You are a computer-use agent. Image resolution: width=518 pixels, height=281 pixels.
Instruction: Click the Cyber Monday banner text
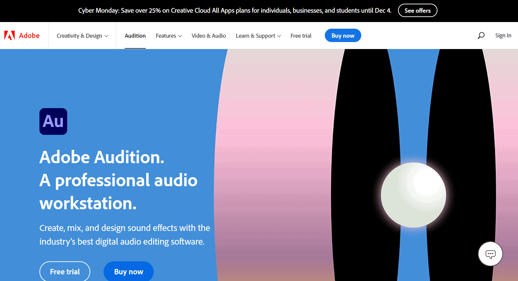click(234, 10)
